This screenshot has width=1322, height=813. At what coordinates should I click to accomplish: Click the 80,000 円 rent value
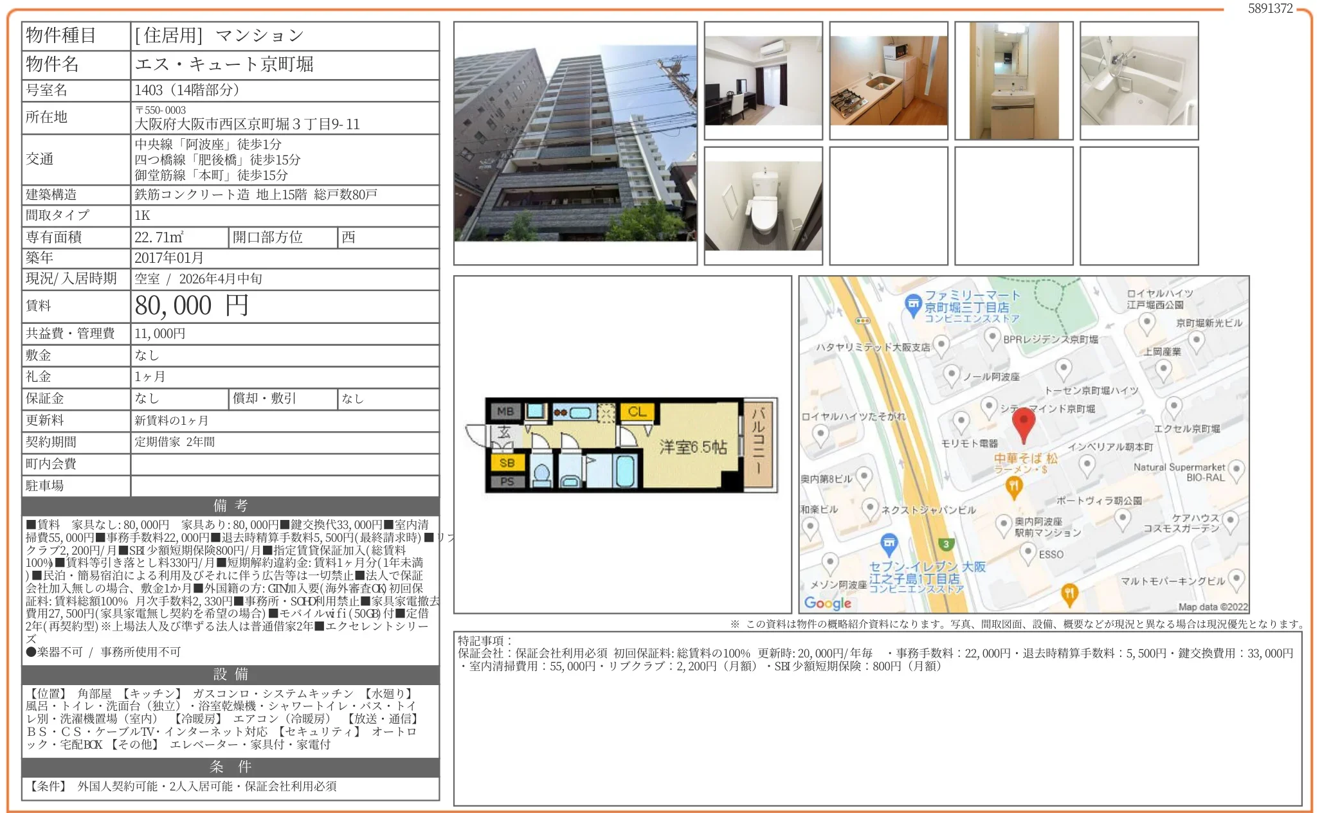tap(191, 306)
